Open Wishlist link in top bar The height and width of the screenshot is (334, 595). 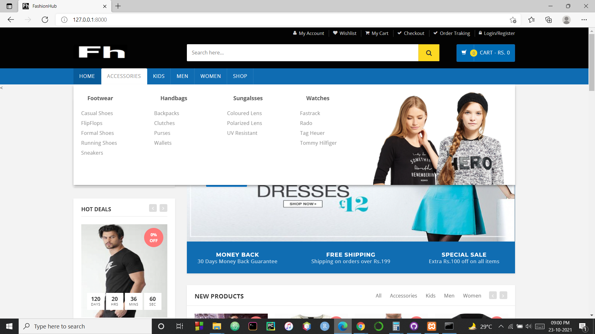tap(345, 33)
